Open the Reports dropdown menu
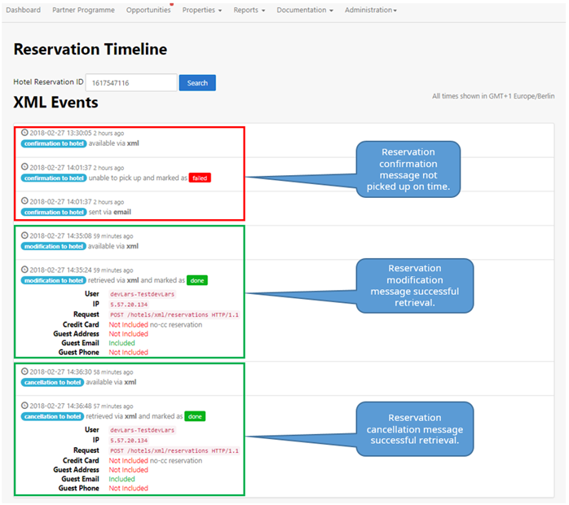Viewport: 569px width, 505px height. [x=249, y=11]
